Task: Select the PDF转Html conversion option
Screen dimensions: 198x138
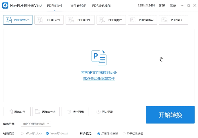Action: click(142, 20)
